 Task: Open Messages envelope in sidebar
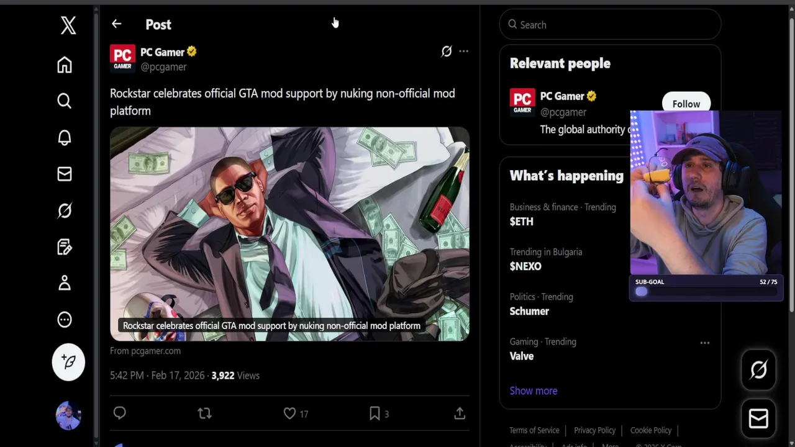pos(65,174)
